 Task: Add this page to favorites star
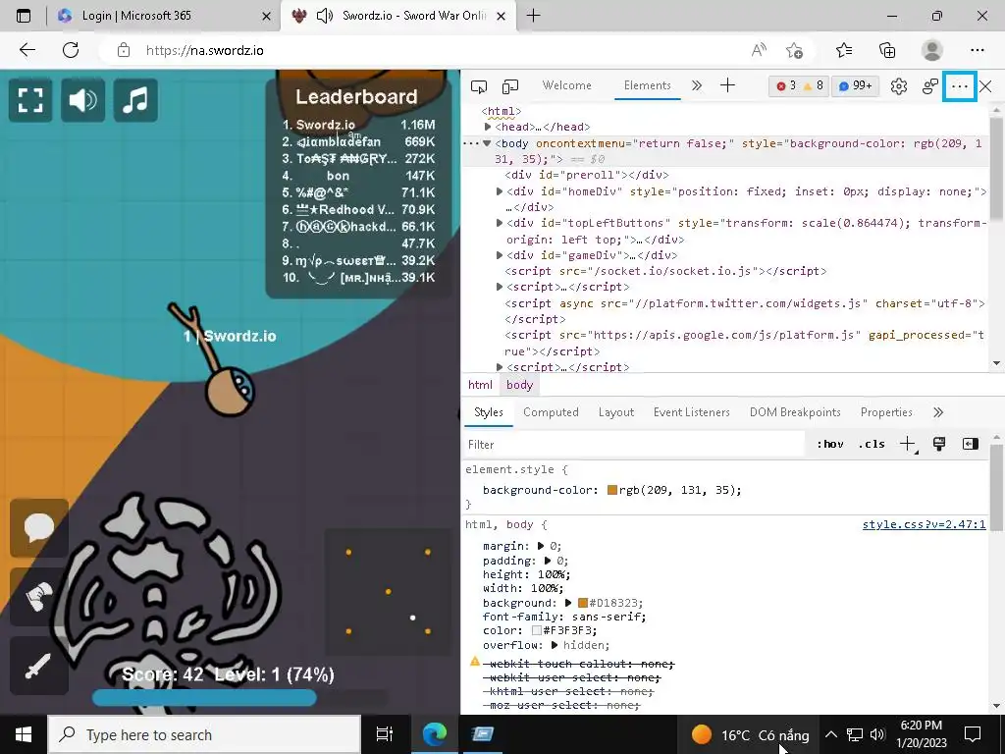click(x=795, y=50)
